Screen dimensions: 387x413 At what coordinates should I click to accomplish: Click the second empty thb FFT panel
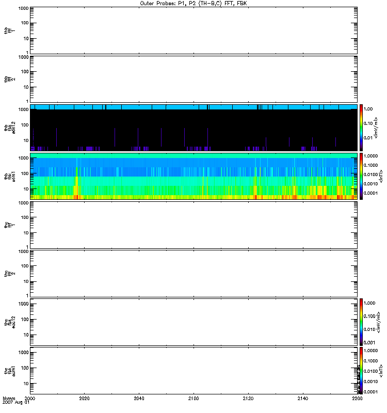pos(193,78)
